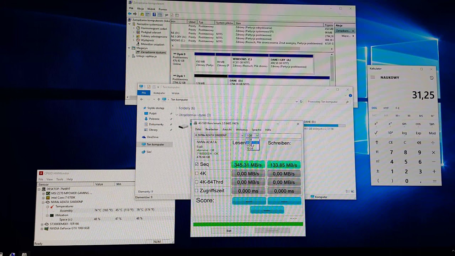Collapse the Urządzenia i dyski group
Image resolution: width=455 pixels, height=256 pixels.
click(177, 115)
